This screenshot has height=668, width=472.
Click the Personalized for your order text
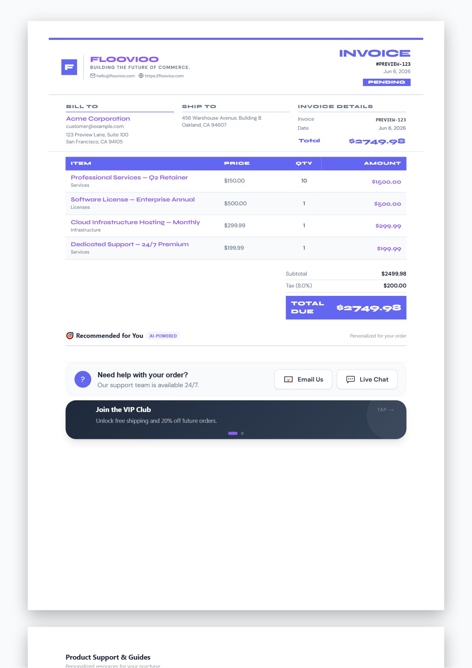[x=378, y=336]
